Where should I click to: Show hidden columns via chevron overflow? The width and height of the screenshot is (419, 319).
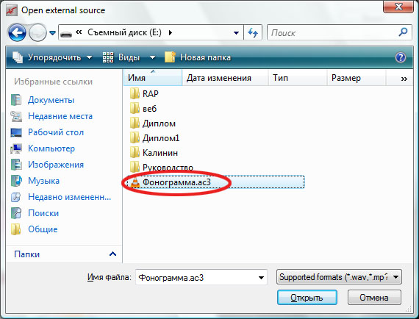click(404, 79)
